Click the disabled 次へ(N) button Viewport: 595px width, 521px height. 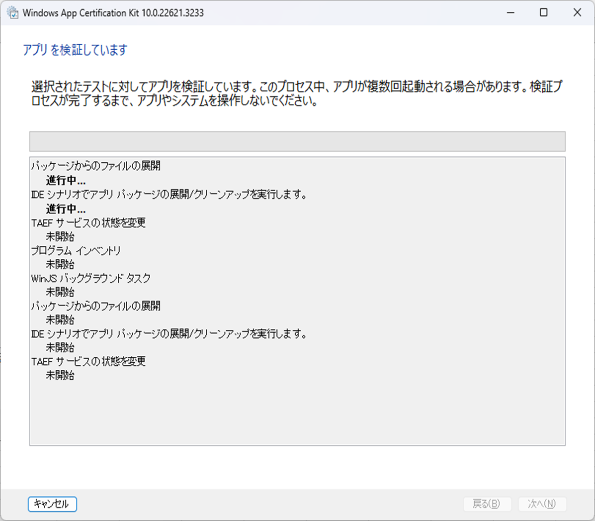coord(542,504)
